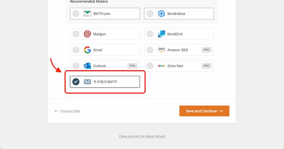The image size is (284, 149).
Task: Select the Mailgun radio button
Action: tap(76, 34)
